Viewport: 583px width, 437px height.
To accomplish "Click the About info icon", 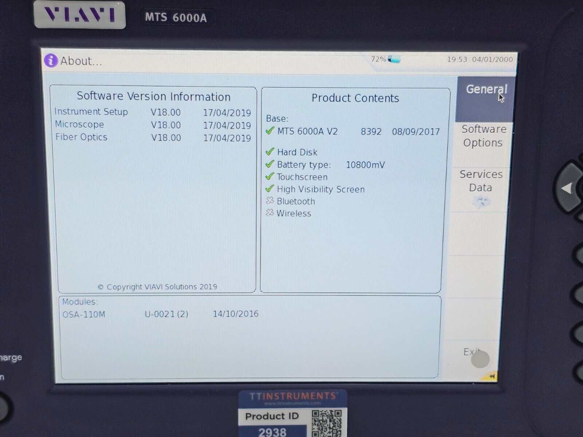I will (x=51, y=60).
